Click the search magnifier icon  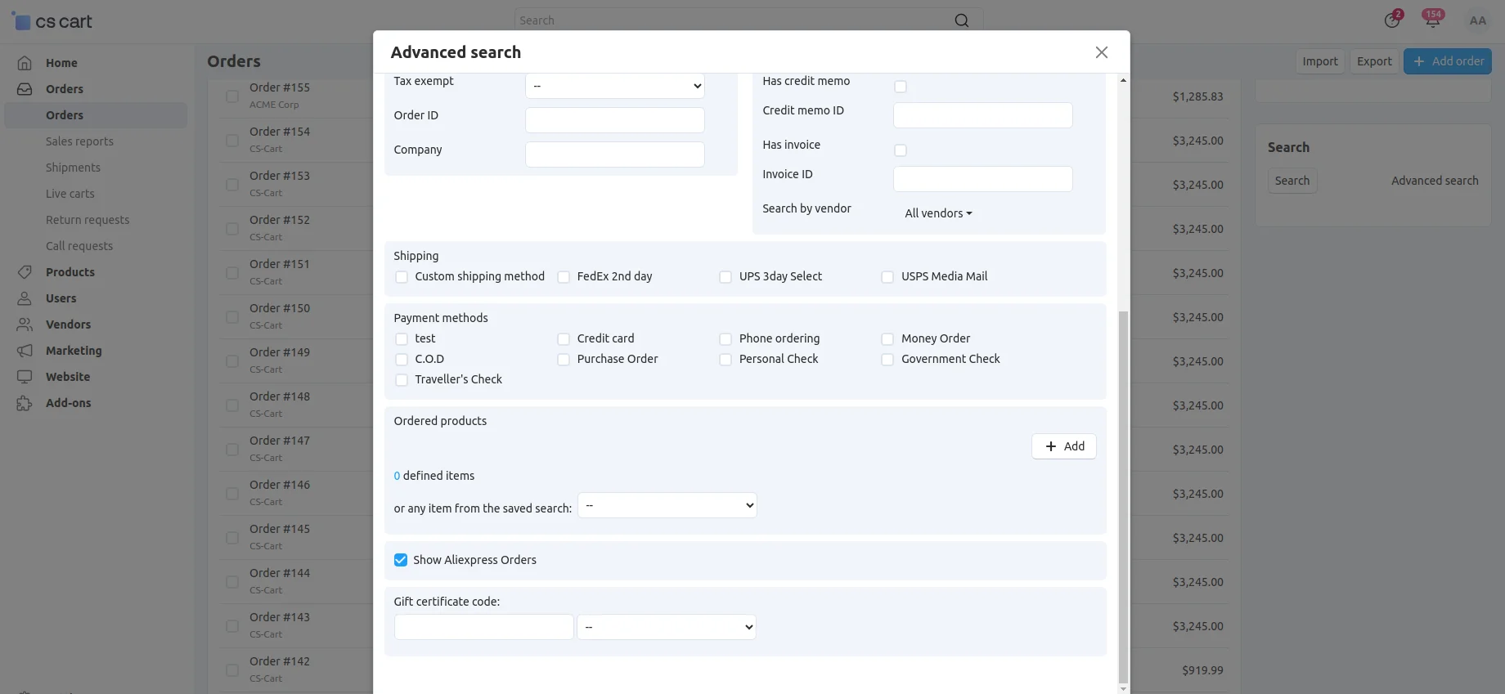pos(961,20)
